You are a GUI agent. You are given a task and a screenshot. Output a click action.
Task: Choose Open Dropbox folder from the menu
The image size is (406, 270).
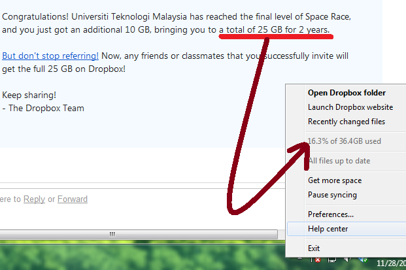(x=347, y=93)
